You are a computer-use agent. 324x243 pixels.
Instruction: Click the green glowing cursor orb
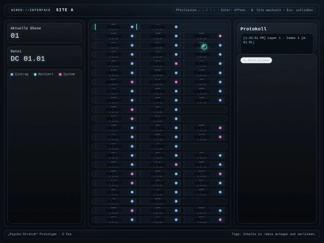[x=204, y=47]
